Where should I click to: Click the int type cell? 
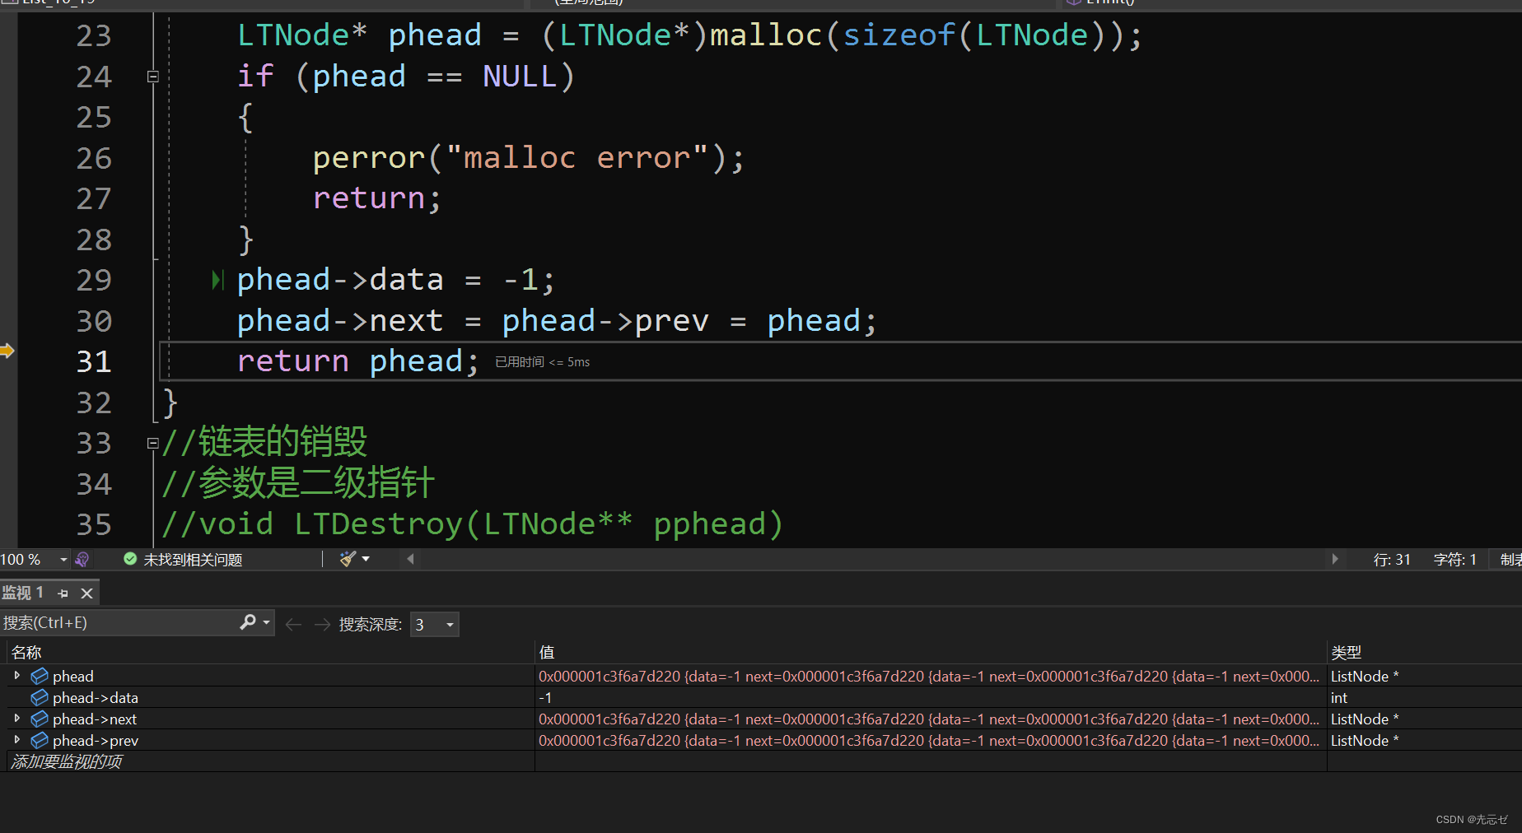pos(1339,697)
